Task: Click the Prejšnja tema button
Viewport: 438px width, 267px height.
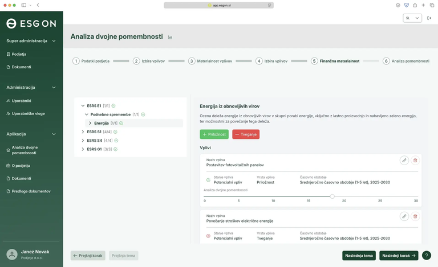Action: (x=123, y=256)
